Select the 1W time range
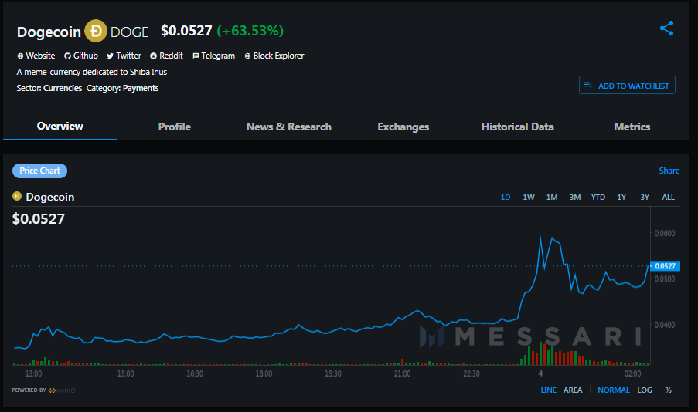698x412 pixels. (529, 197)
